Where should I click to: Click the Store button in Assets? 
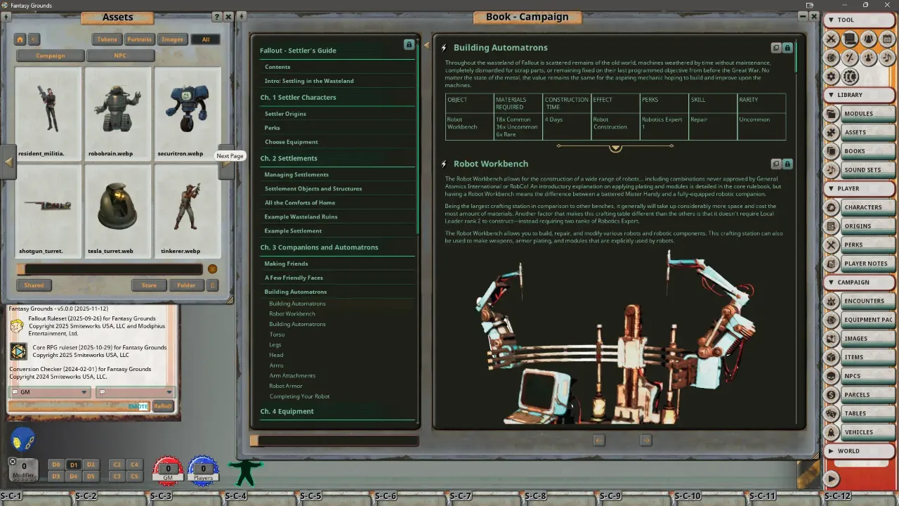(149, 285)
